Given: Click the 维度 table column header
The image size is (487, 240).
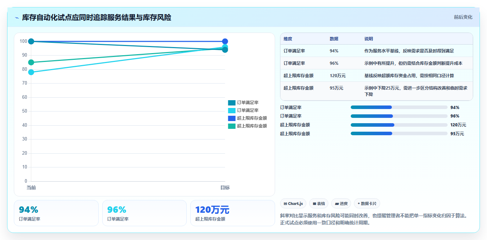Looking at the screenshot, I should tap(288, 39).
